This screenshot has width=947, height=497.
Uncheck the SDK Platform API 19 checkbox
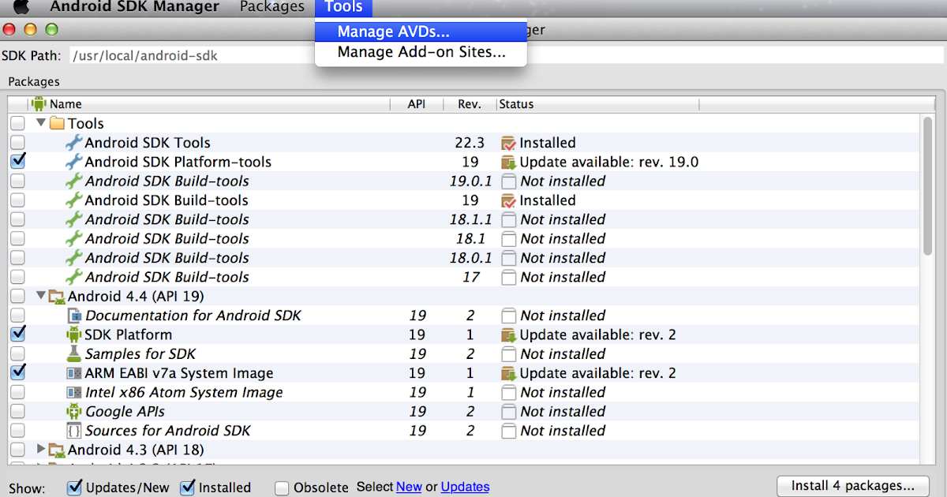click(x=17, y=334)
